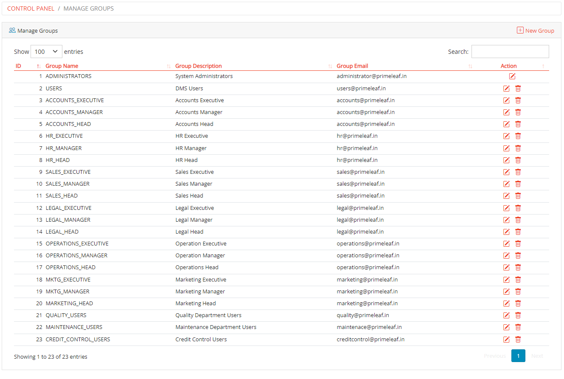The image size is (564, 379).
Task: Edit the LEGAL_EXECUTIVE group entry
Action: 506,208
